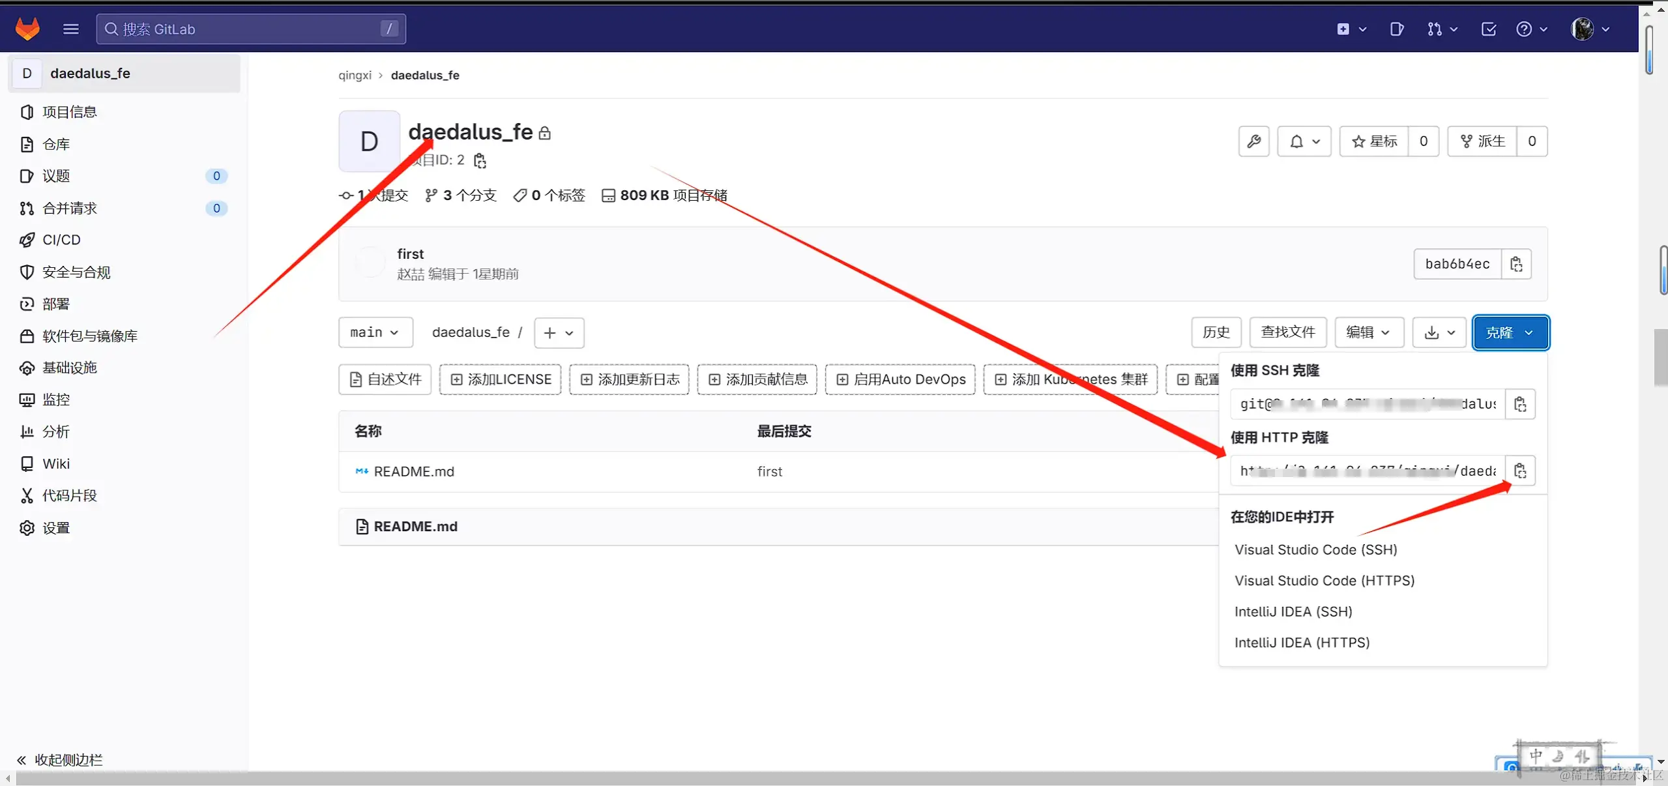Image resolution: width=1668 pixels, height=786 pixels.
Task: Star the daedalus_fe project
Action: point(1374,141)
